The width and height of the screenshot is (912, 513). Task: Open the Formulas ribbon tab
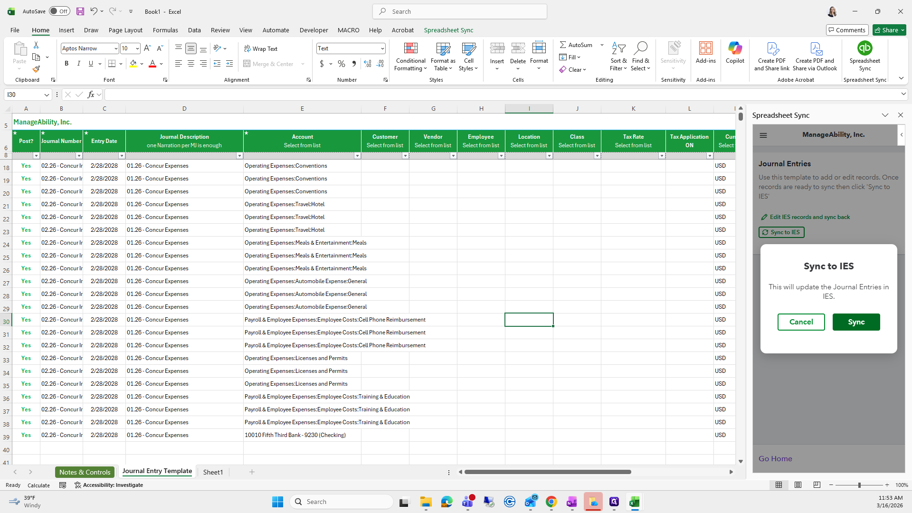(165, 30)
